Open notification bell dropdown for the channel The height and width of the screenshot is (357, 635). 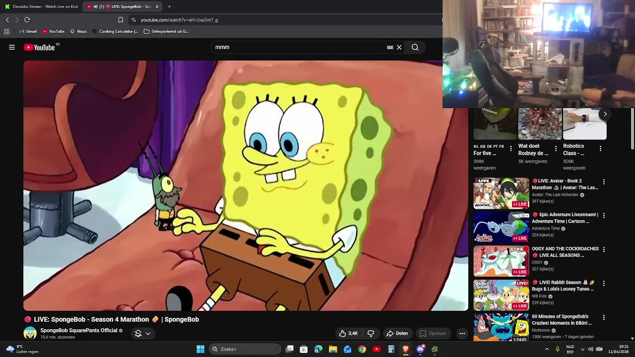click(x=143, y=334)
